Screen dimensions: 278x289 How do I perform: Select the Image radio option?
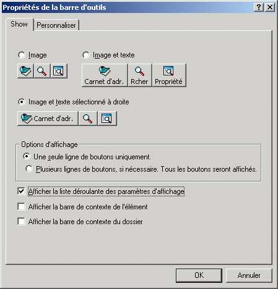coord(22,55)
